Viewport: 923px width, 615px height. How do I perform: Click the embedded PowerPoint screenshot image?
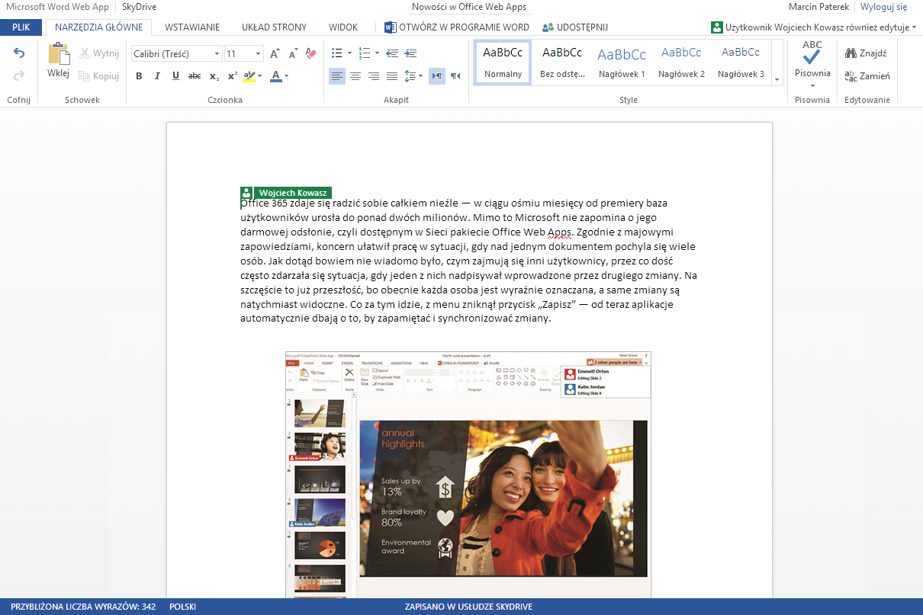tap(468, 475)
